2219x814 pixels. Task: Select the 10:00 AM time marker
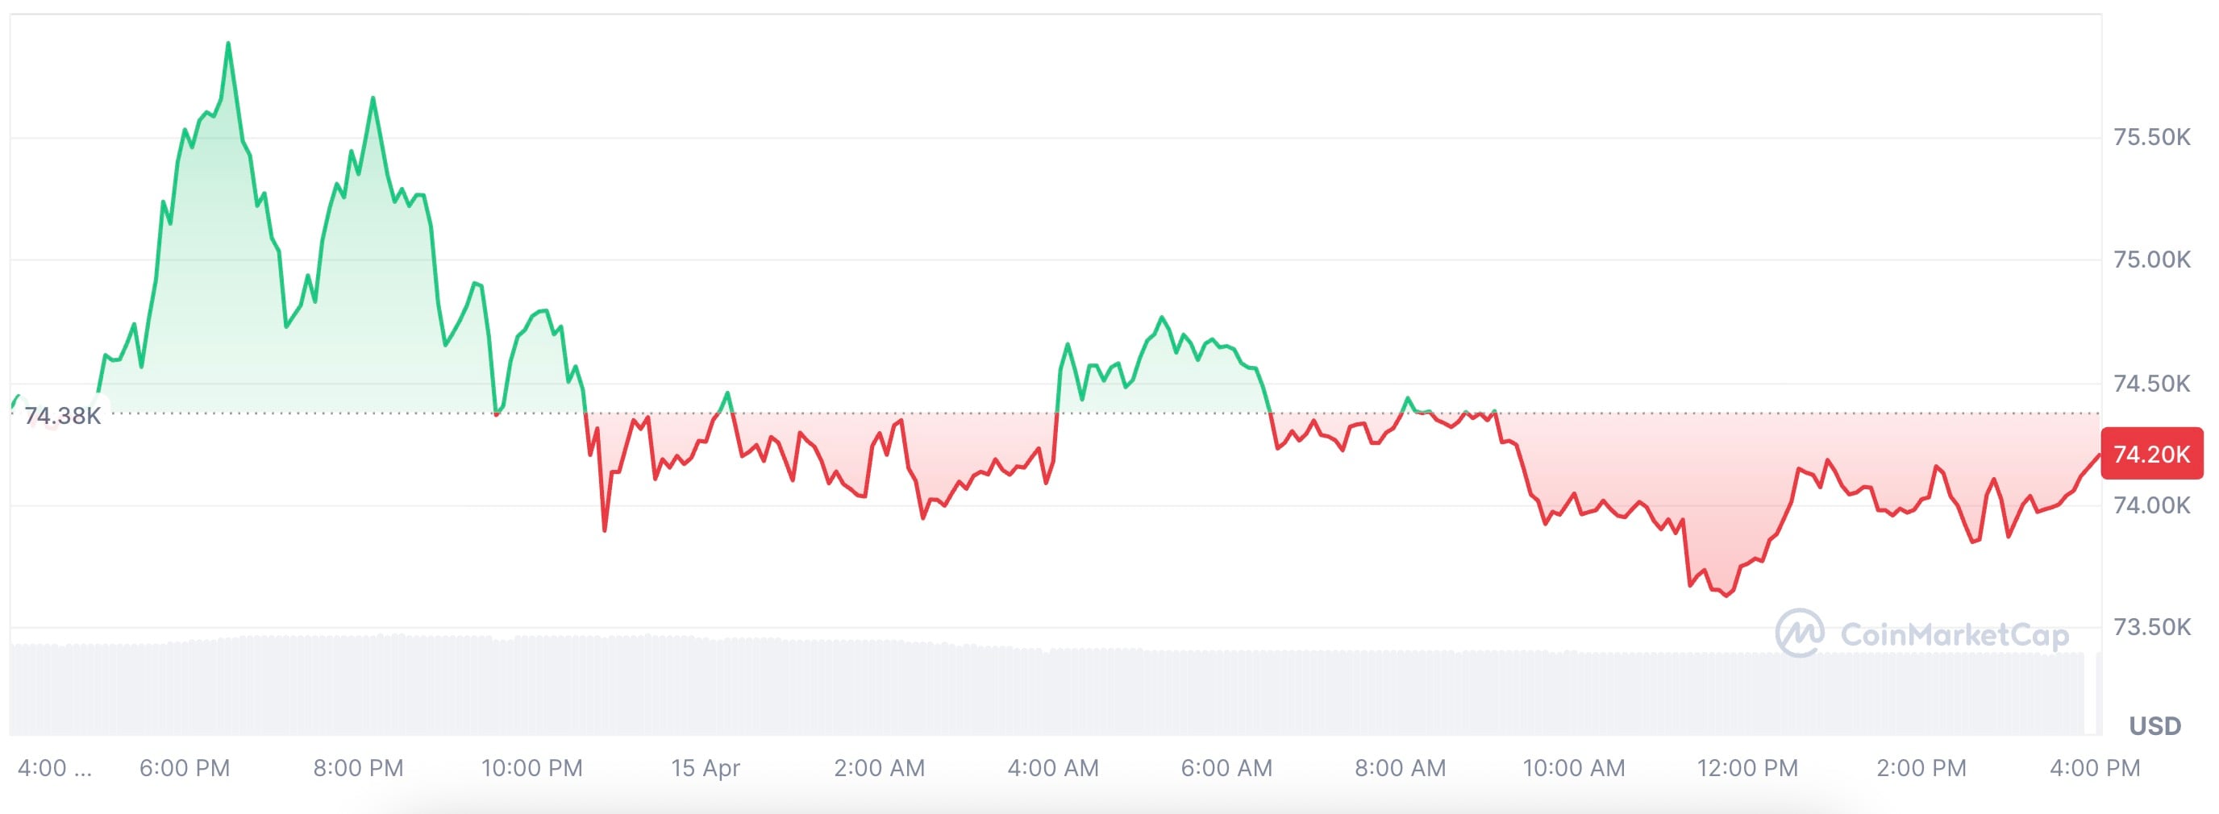pos(1574,767)
